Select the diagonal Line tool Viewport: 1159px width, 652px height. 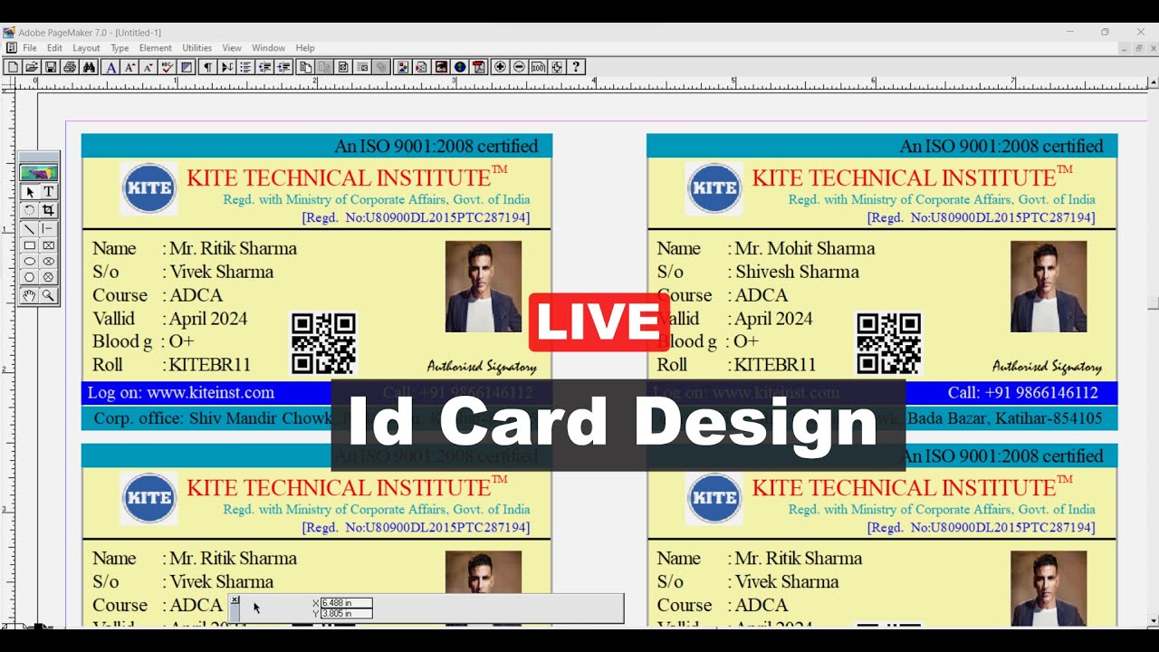tap(29, 228)
